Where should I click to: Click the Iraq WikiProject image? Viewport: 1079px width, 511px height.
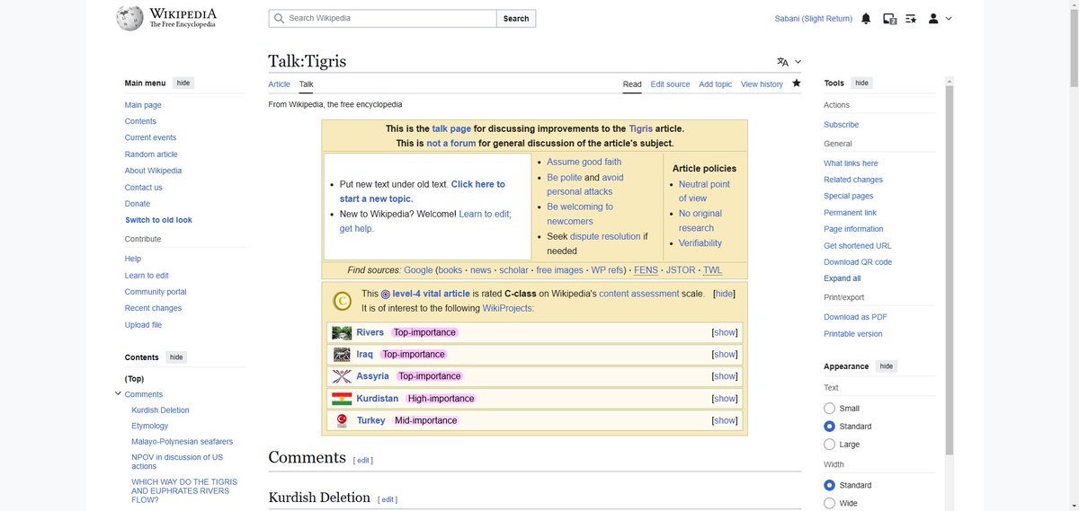click(342, 354)
